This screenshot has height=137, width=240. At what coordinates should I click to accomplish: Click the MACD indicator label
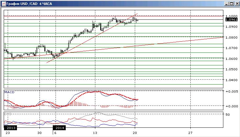coord(9,92)
